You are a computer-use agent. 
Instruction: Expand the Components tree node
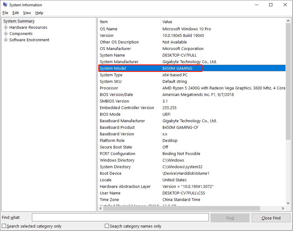6,33
